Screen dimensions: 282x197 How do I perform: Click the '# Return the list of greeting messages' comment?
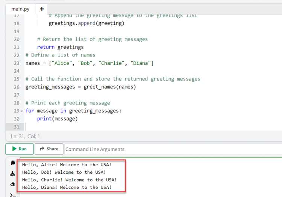(x=92, y=39)
